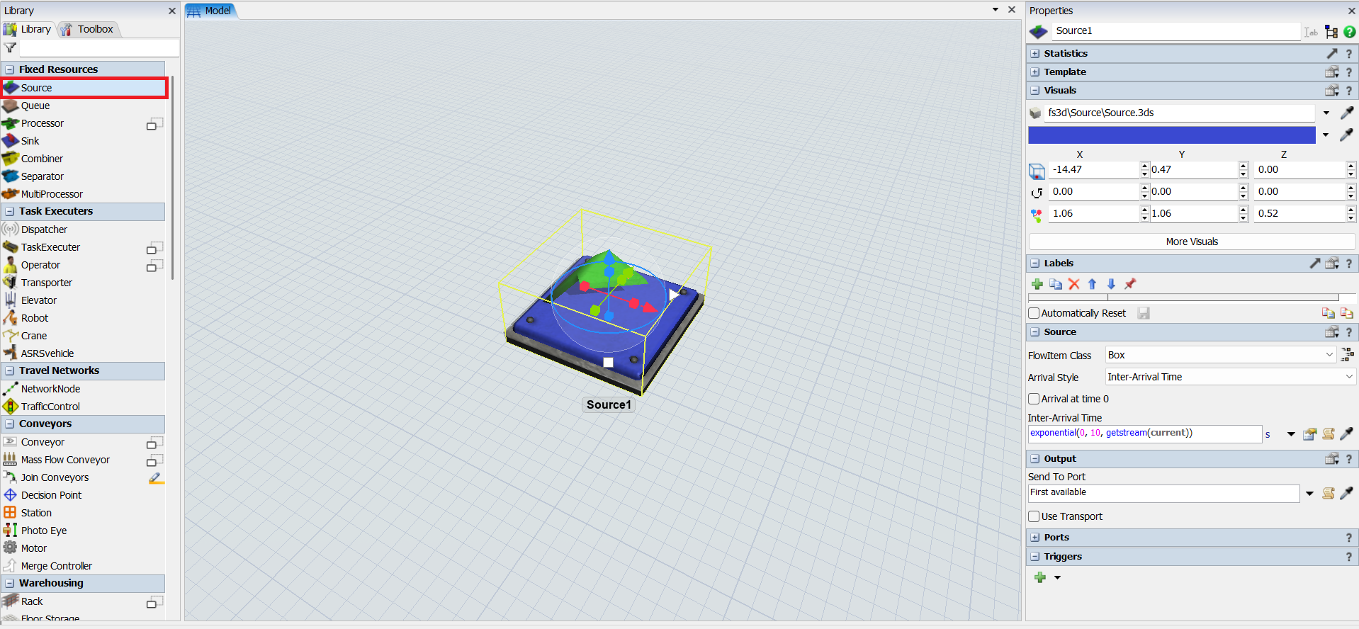Enable the Automatically Reset checkbox

point(1034,313)
